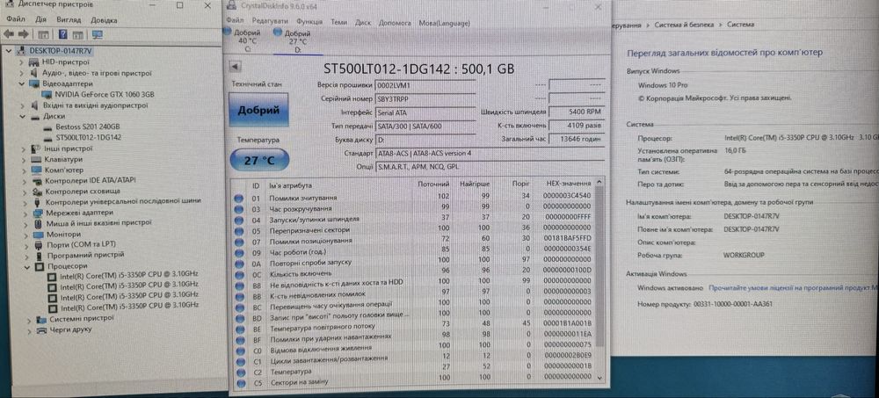Collapse the DESKTOP-0147R7V root node
The height and width of the screenshot is (398, 879).
9,51
